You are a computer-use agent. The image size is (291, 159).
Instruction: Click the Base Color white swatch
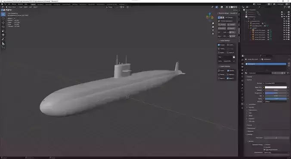coord(276,87)
